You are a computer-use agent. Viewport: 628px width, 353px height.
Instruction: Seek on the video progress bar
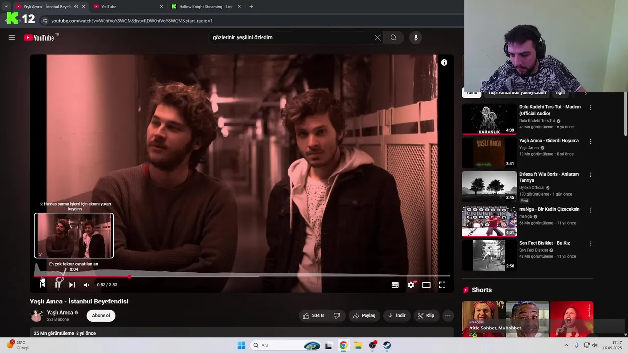coord(242,277)
